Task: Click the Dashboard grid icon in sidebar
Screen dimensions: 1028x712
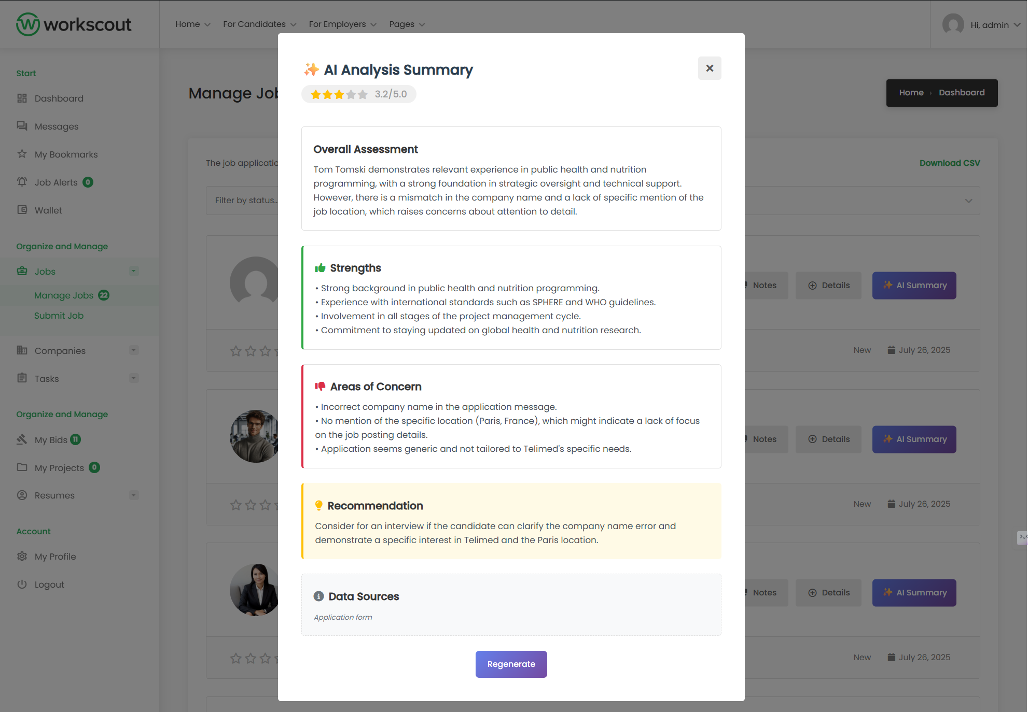Action: tap(22, 98)
